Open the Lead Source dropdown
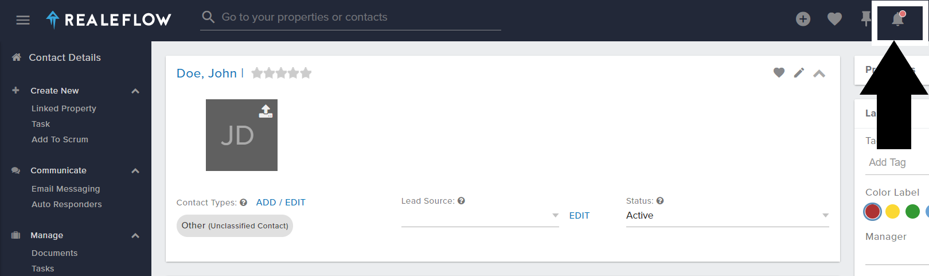This screenshot has width=929, height=276. point(480,216)
